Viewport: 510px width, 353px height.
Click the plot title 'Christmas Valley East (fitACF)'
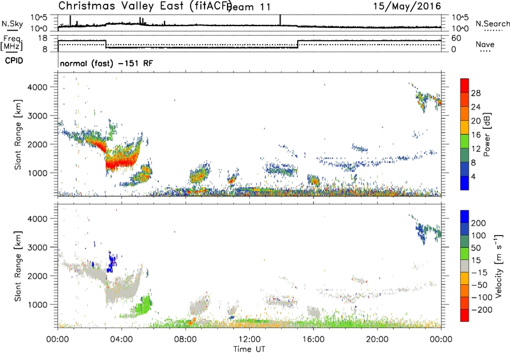145,6
